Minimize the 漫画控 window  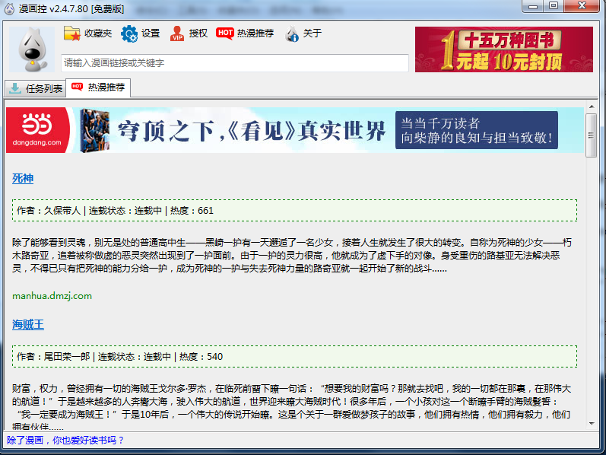tap(533, 6)
